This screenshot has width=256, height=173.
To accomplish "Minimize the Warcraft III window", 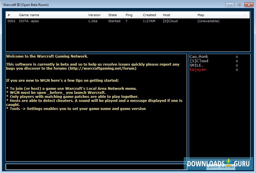I will point(230,5).
